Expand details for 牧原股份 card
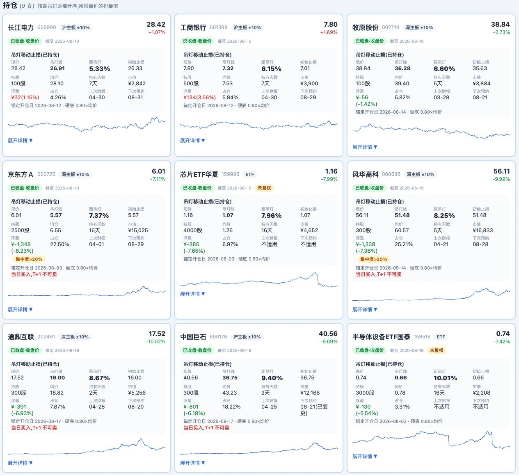Screen dimensions: 519x475 (365, 147)
